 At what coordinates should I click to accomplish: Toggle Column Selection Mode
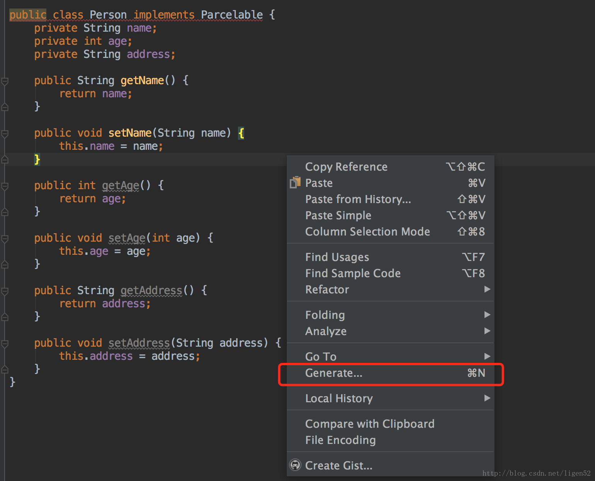click(390, 232)
